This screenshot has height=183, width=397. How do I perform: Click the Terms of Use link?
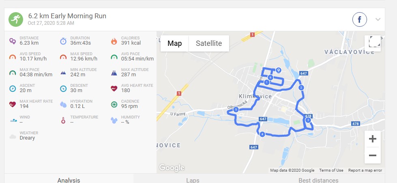[331, 170]
